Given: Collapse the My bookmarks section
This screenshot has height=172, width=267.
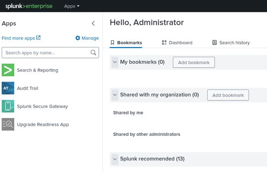Looking at the screenshot, I should tap(115, 62).
